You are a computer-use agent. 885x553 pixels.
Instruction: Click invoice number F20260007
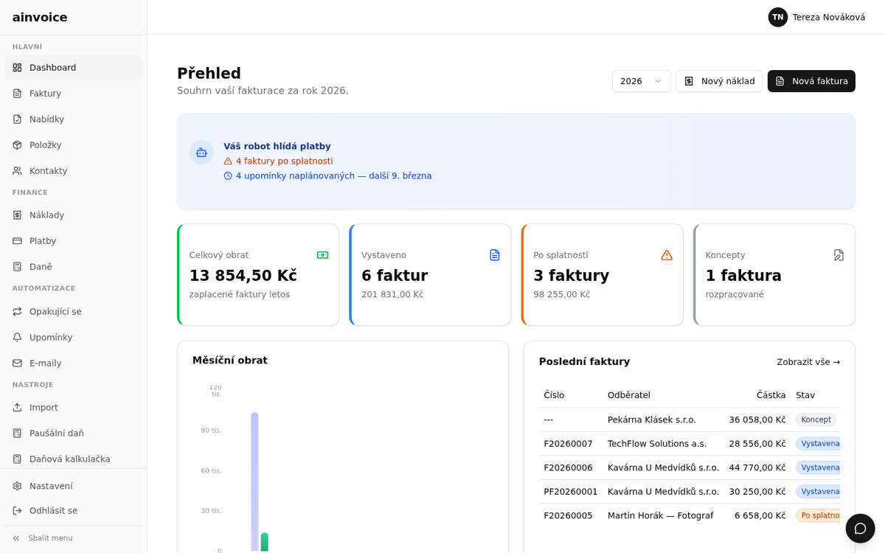coord(568,444)
